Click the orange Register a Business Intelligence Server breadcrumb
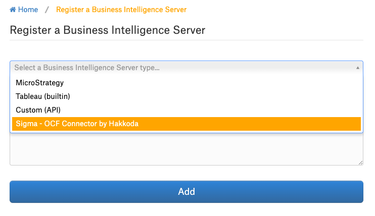375x216 pixels. tap(121, 10)
